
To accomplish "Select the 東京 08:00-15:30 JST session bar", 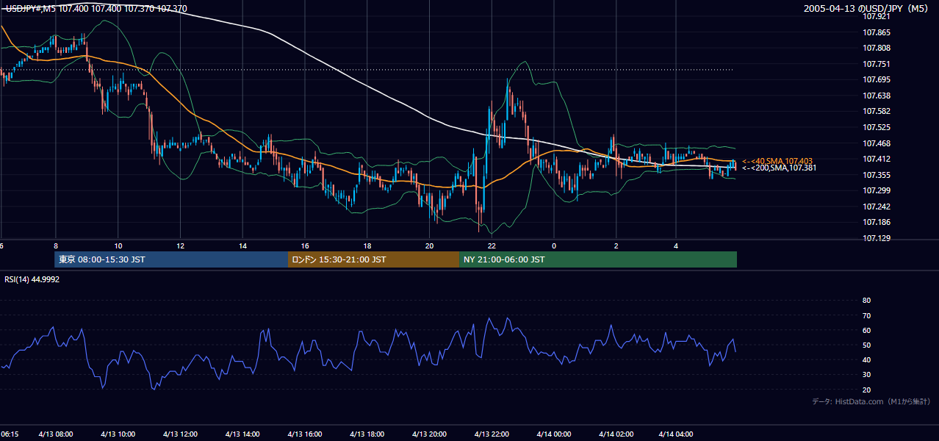I will (x=171, y=259).
